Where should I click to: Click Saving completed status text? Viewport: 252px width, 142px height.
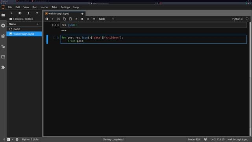coord(113,139)
